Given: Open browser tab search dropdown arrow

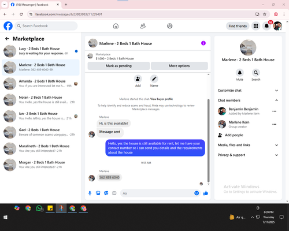Looking at the screenshot, I should [5, 5].
